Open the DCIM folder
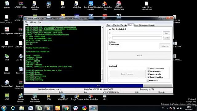Viewport: 197px width, 111px height. pyautogui.click(x=49, y=97)
